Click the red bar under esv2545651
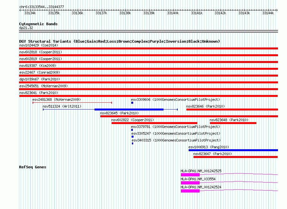The height and width of the screenshot is (209, 287). (148, 89)
